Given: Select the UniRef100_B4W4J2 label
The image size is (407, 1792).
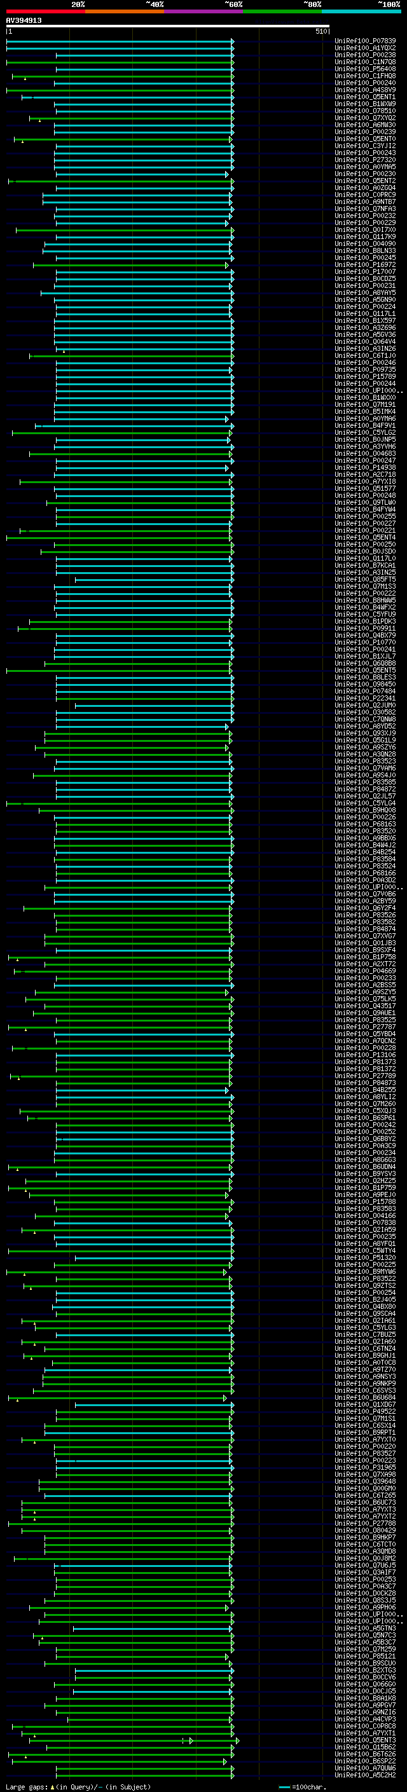Looking at the screenshot, I should pos(365,845).
